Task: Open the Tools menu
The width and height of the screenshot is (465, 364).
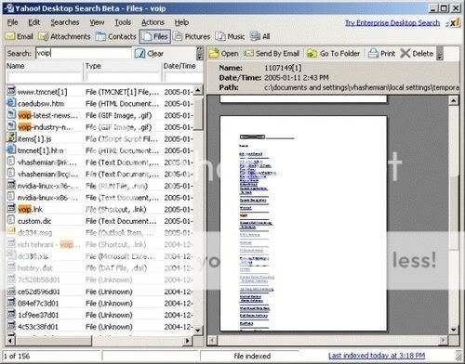Action: click(123, 22)
